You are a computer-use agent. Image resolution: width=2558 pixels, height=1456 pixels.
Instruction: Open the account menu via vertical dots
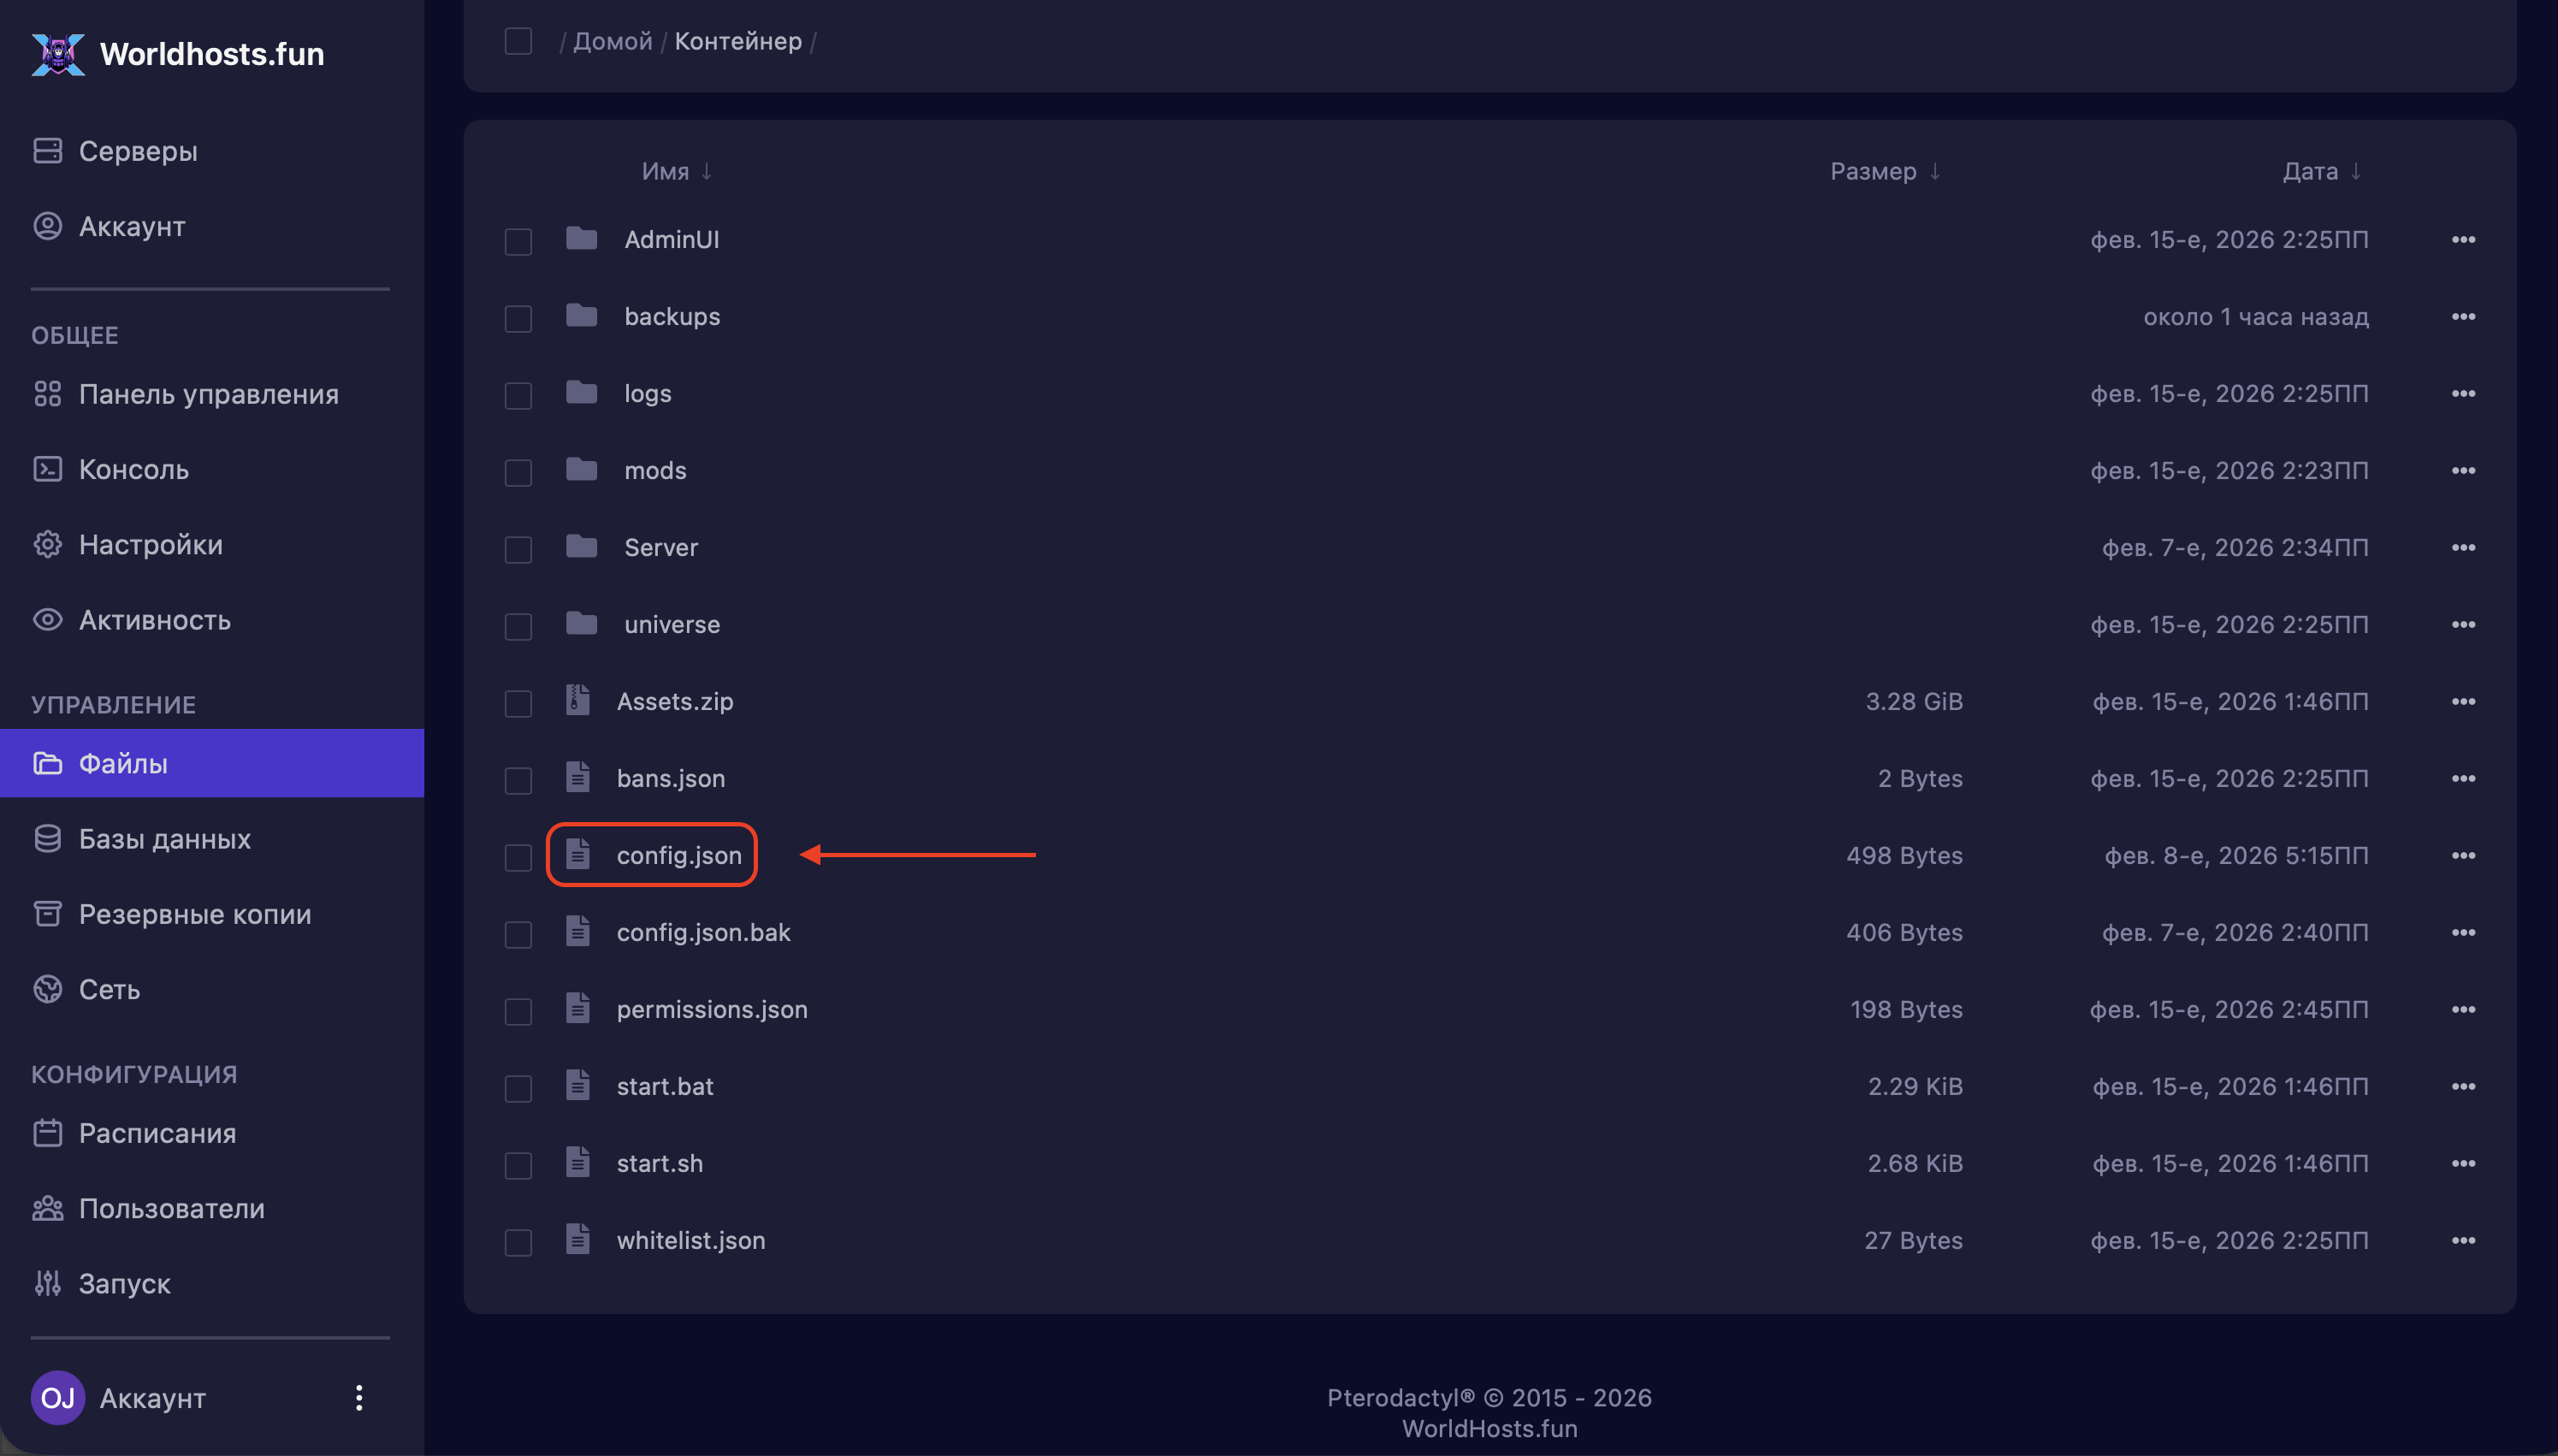click(x=359, y=1397)
